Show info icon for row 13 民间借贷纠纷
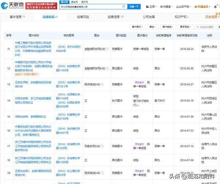The image size is (220, 184). 102,84
